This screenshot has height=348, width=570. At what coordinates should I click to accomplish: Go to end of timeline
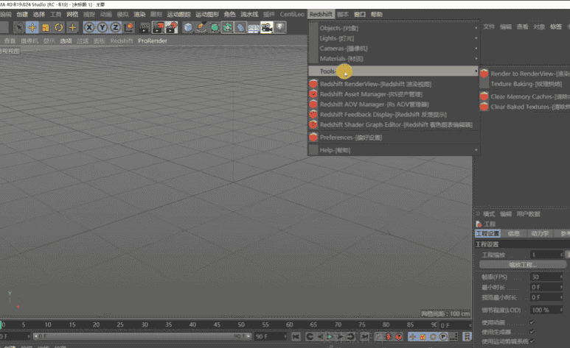coord(364,337)
